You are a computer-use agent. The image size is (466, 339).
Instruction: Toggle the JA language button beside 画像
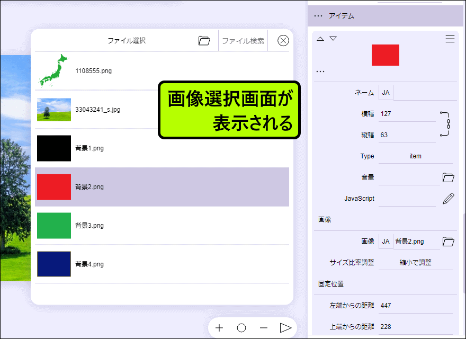[x=386, y=242]
